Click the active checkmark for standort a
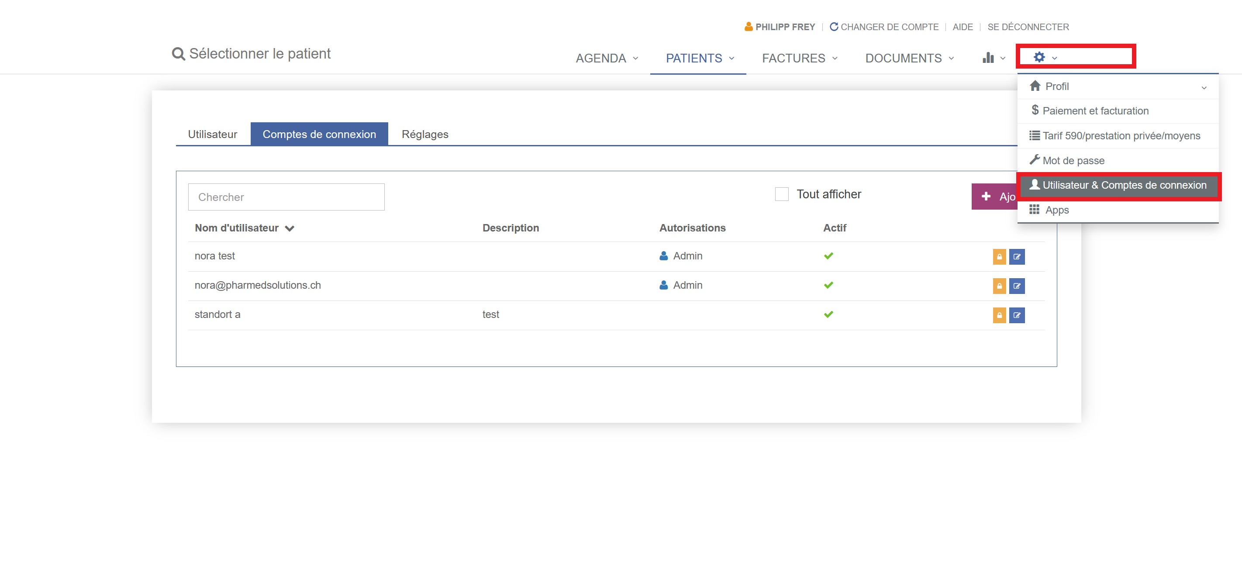The height and width of the screenshot is (580, 1242). click(828, 315)
